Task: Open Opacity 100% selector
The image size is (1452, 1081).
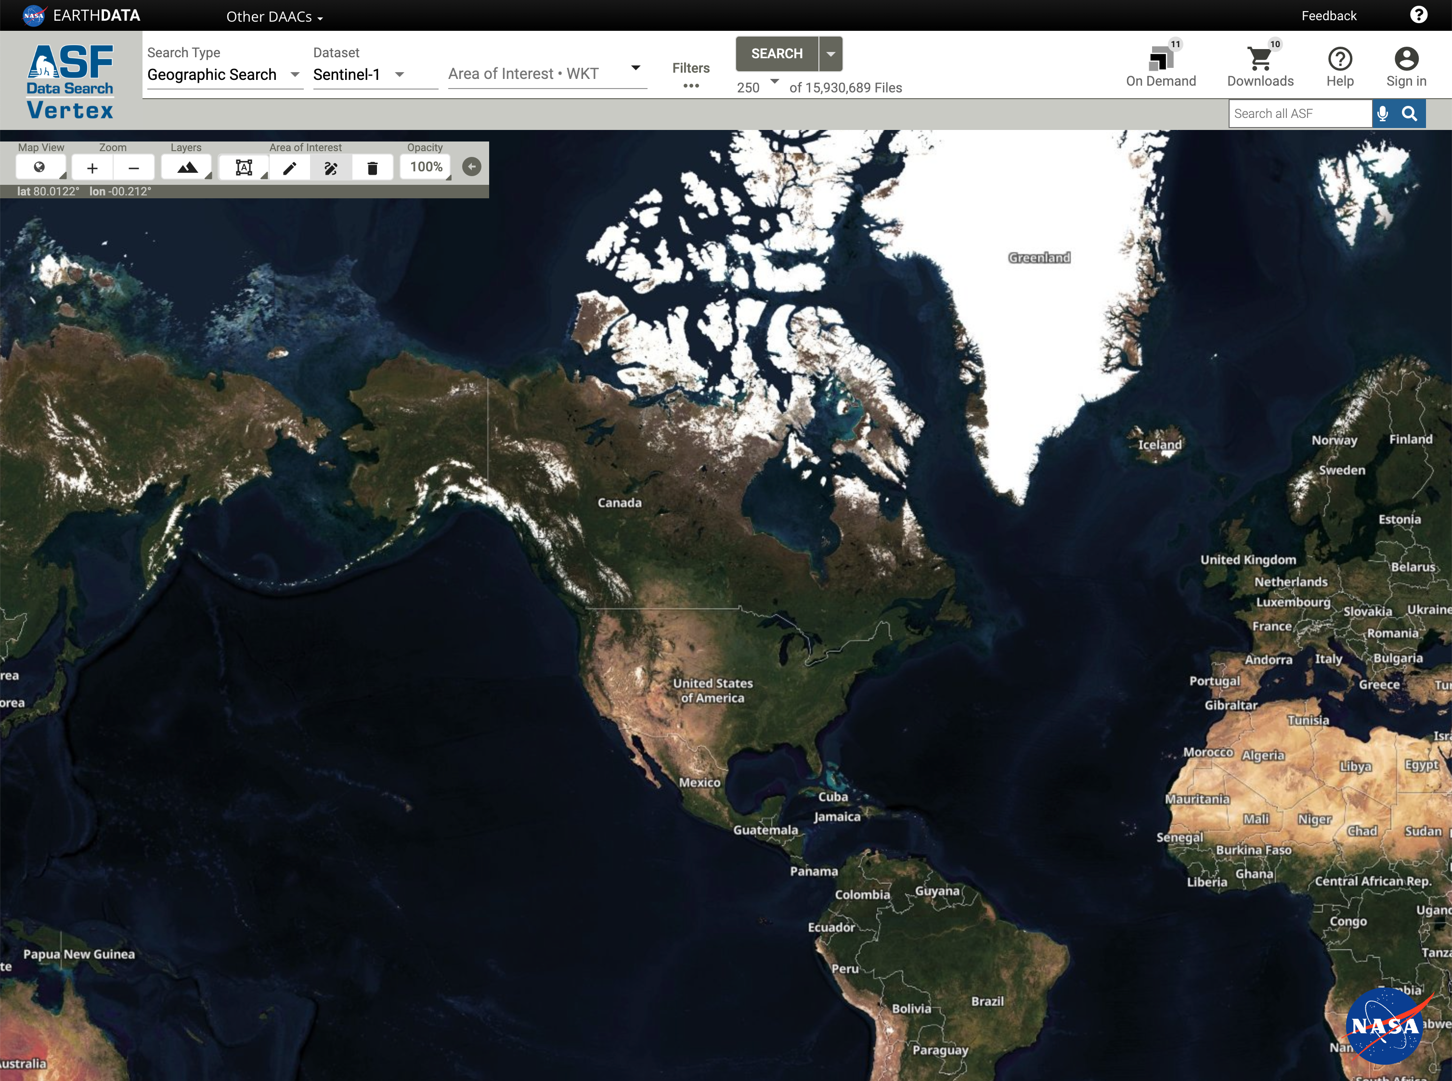Action: pos(426,167)
